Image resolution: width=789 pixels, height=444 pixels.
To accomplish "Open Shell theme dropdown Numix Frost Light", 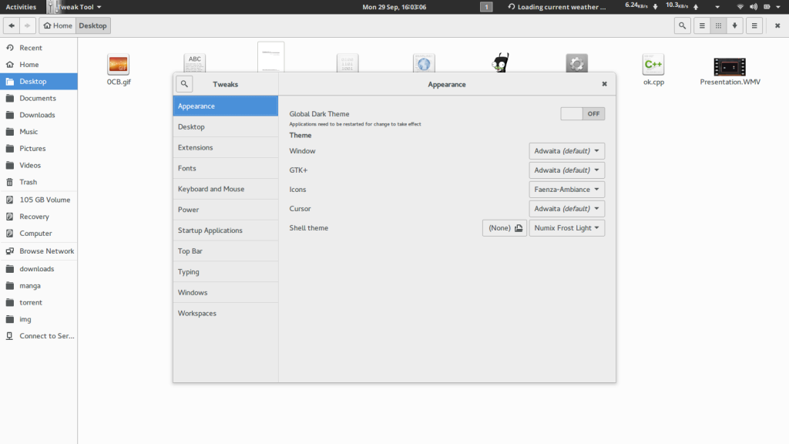I will [566, 228].
